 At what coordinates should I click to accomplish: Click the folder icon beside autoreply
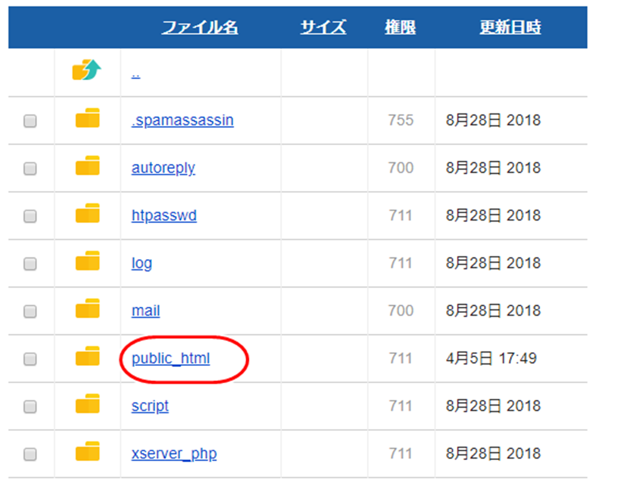click(86, 168)
